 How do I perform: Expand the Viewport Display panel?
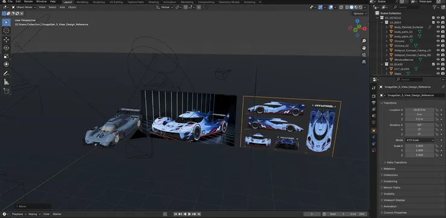[394, 200]
